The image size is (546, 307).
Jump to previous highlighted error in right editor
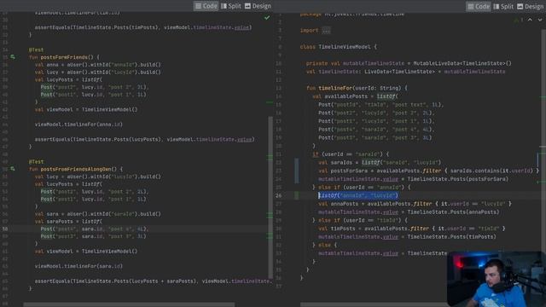[530, 20]
